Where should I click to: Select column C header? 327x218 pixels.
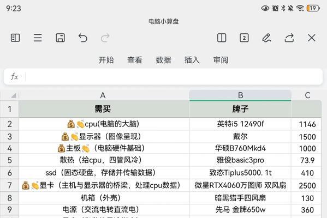[x=307, y=95]
